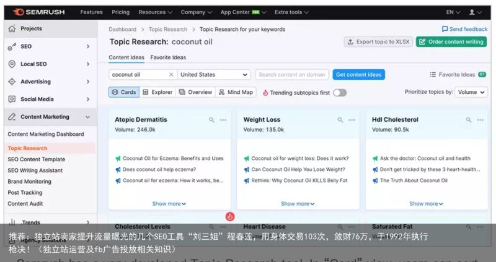Click the Favorite Ideas list icon
The width and height of the screenshot is (496, 262).
click(433, 75)
